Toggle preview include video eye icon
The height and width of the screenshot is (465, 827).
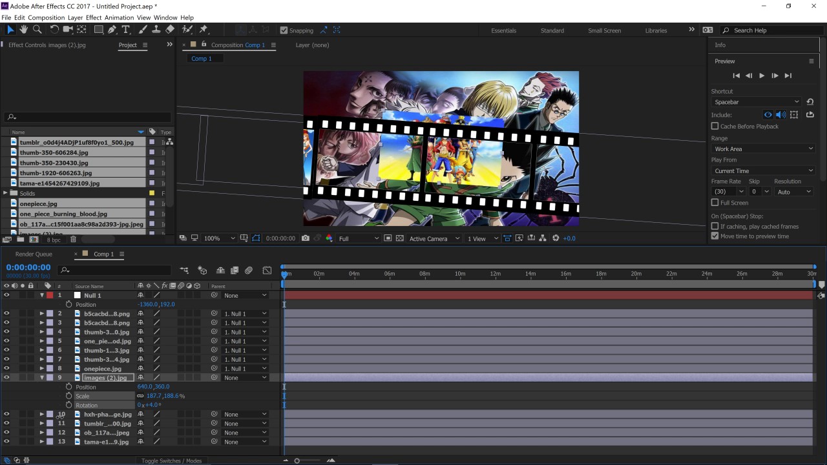click(x=768, y=115)
